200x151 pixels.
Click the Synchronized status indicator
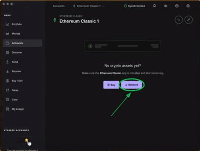click(x=135, y=6)
